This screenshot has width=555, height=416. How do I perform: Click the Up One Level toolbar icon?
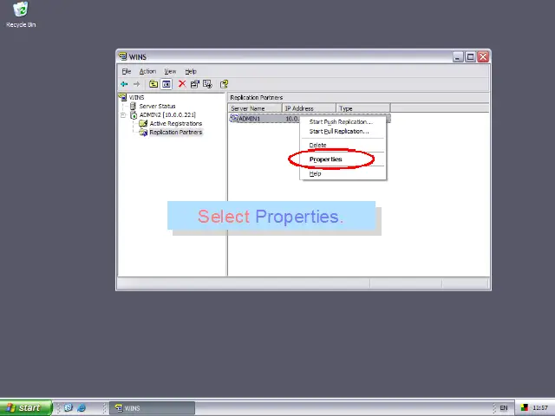[x=153, y=84]
